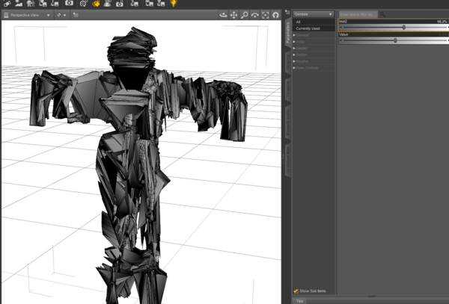The height and width of the screenshot is (304, 449).
Task: Open the Tips tab at bottom
Action: [x=299, y=301]
